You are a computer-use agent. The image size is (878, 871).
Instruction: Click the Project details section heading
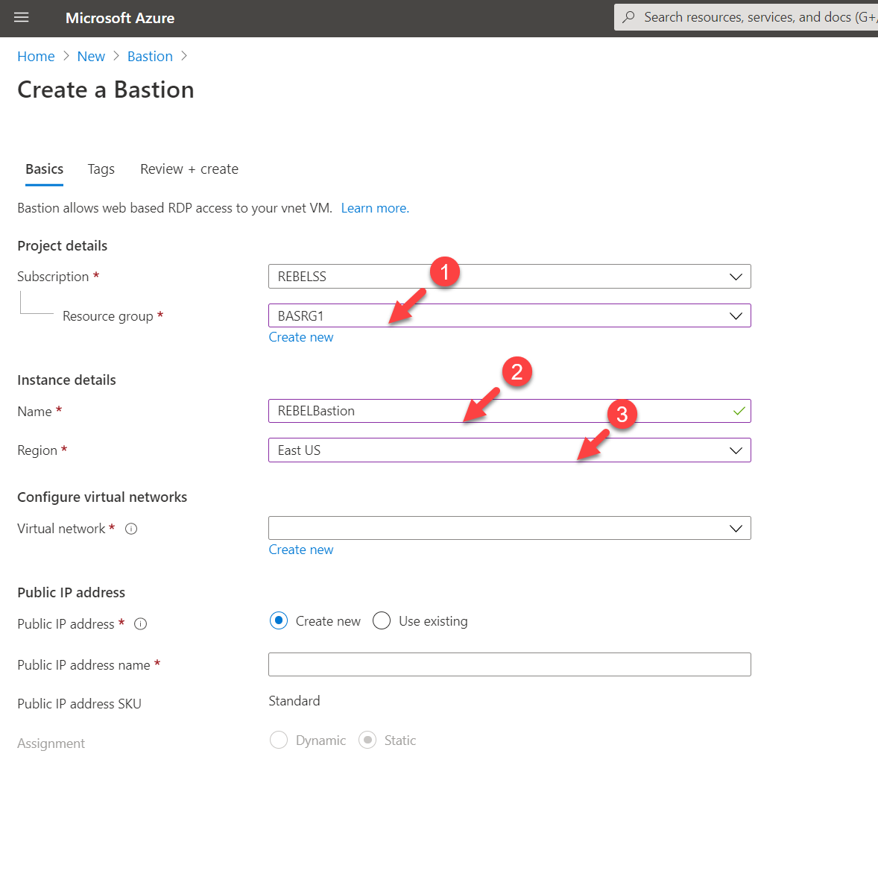click(62, 246)
